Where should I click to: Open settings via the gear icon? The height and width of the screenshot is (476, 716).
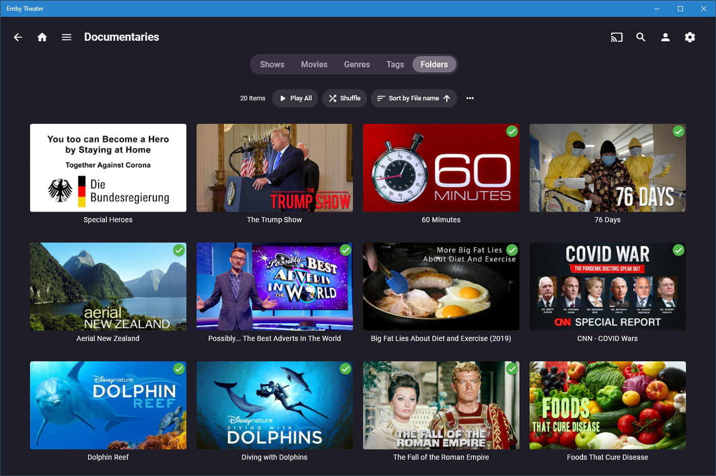[690, 37]
